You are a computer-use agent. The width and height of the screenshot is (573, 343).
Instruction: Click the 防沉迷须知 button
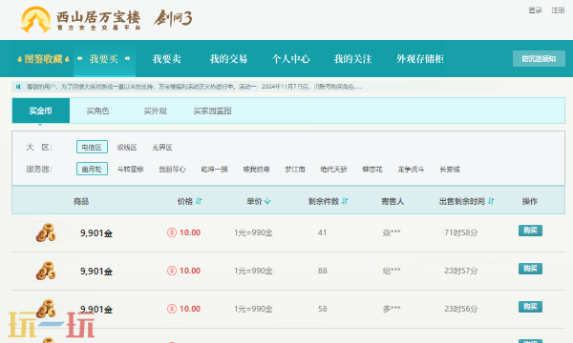coord(539,59)
